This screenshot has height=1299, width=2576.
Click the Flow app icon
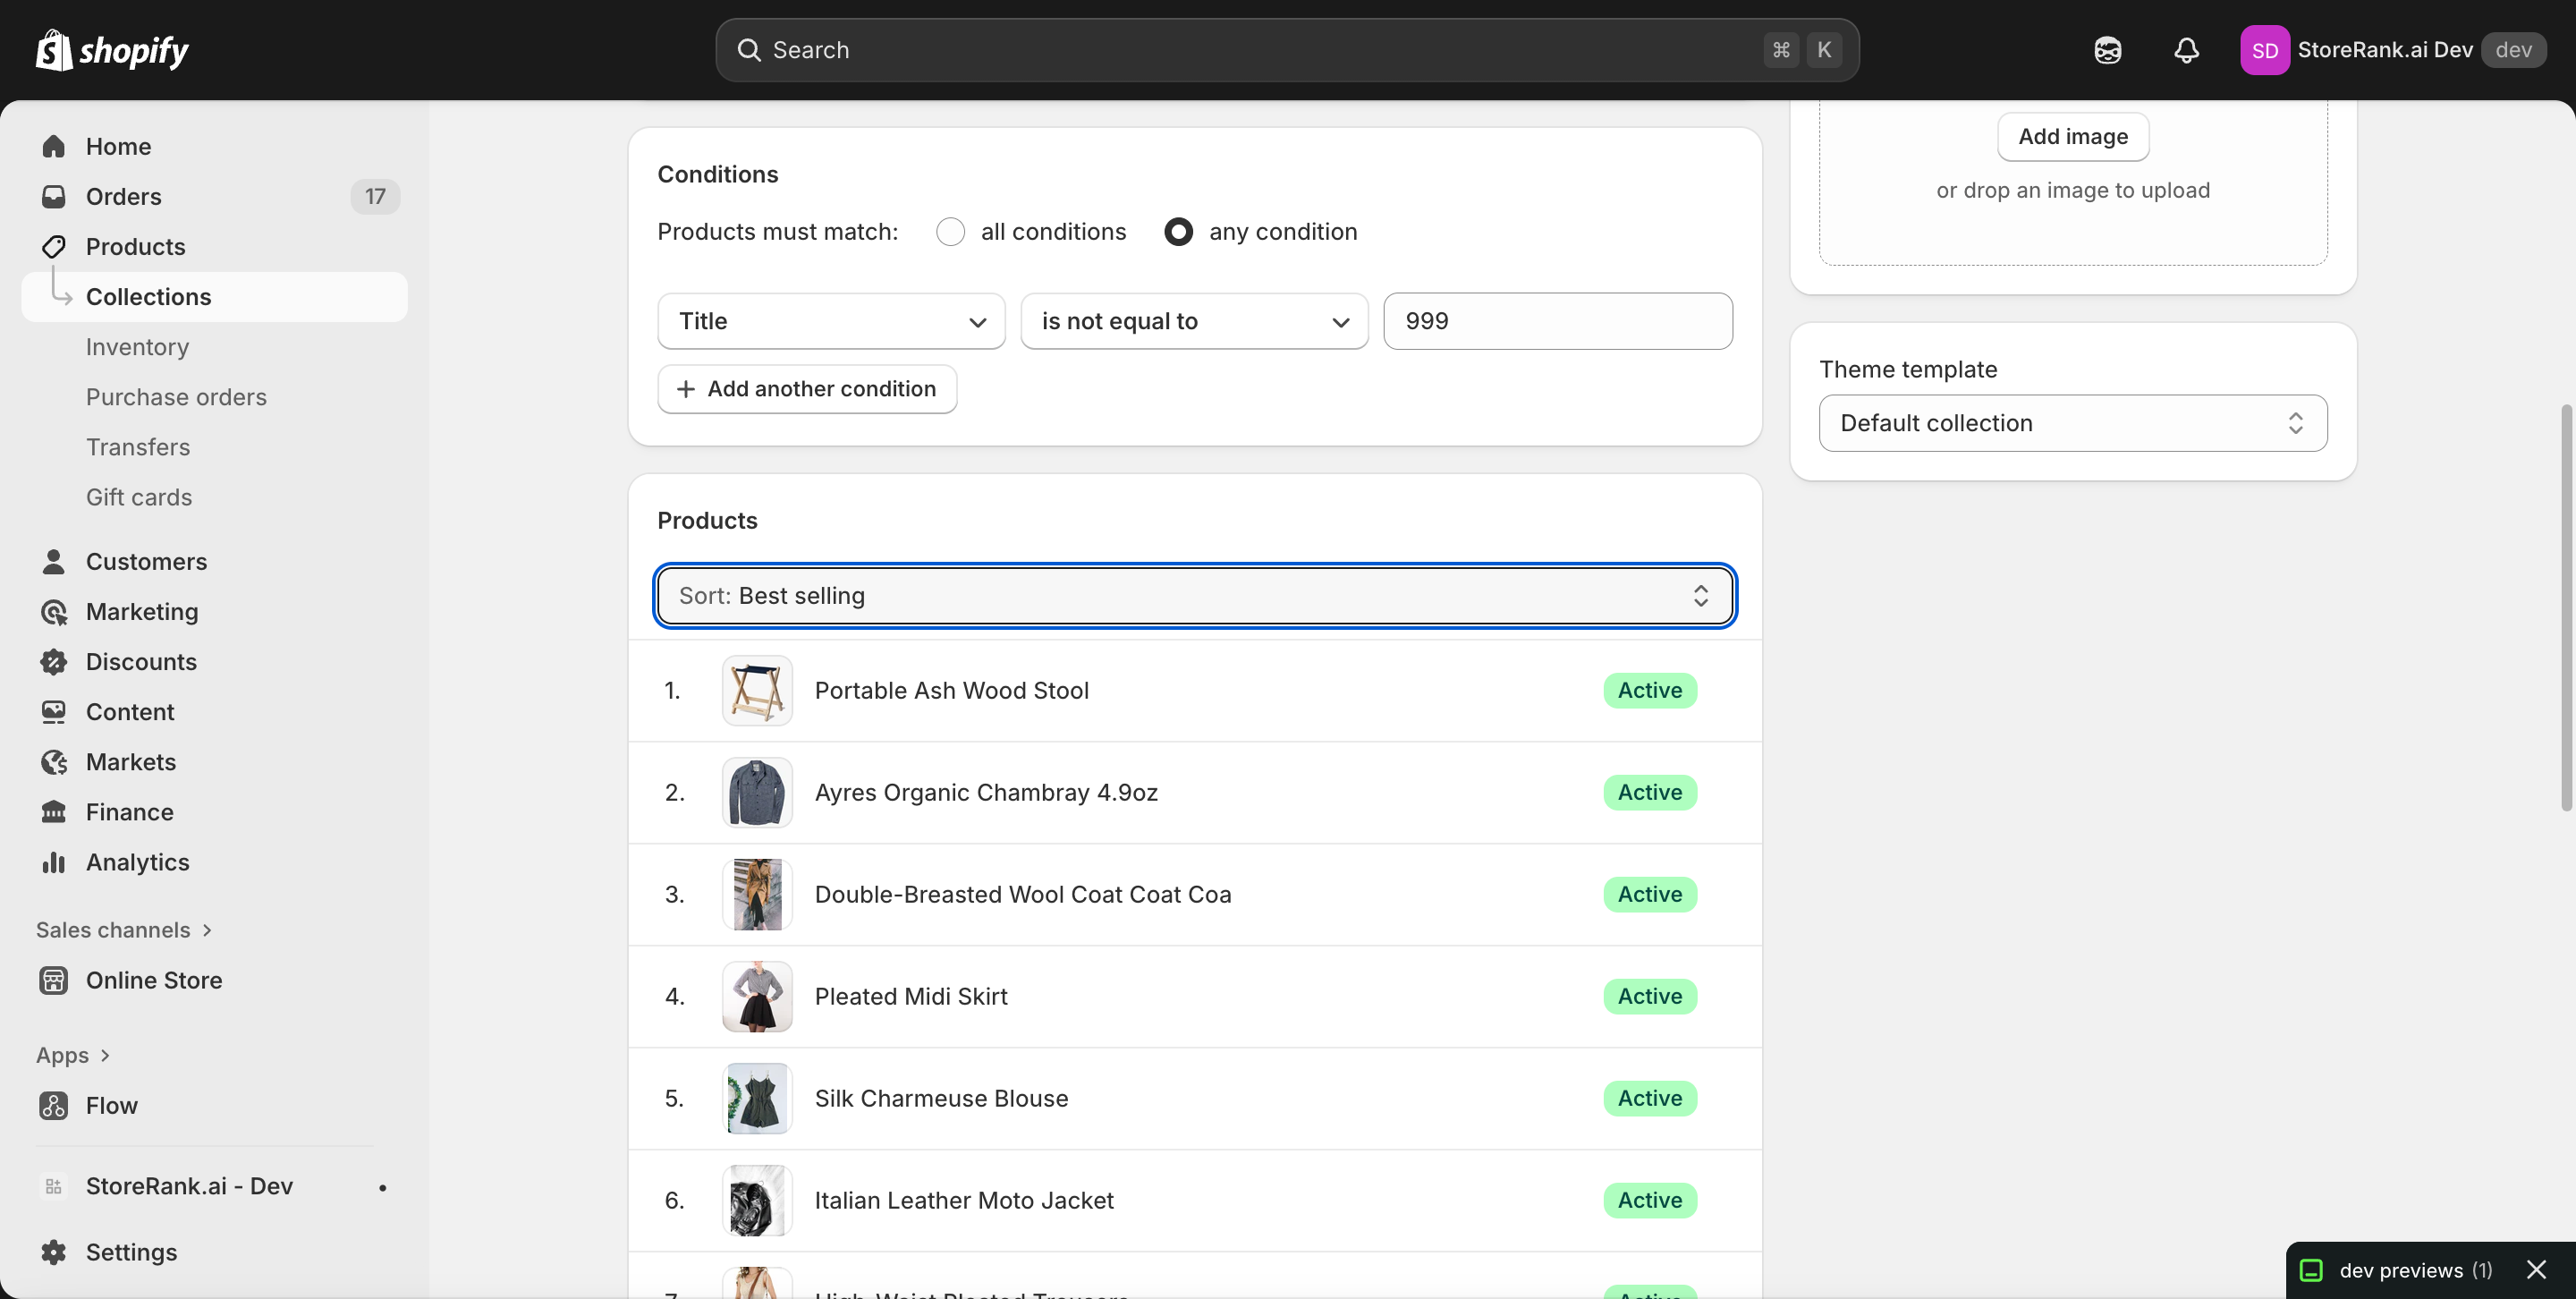click(54, 1105)
